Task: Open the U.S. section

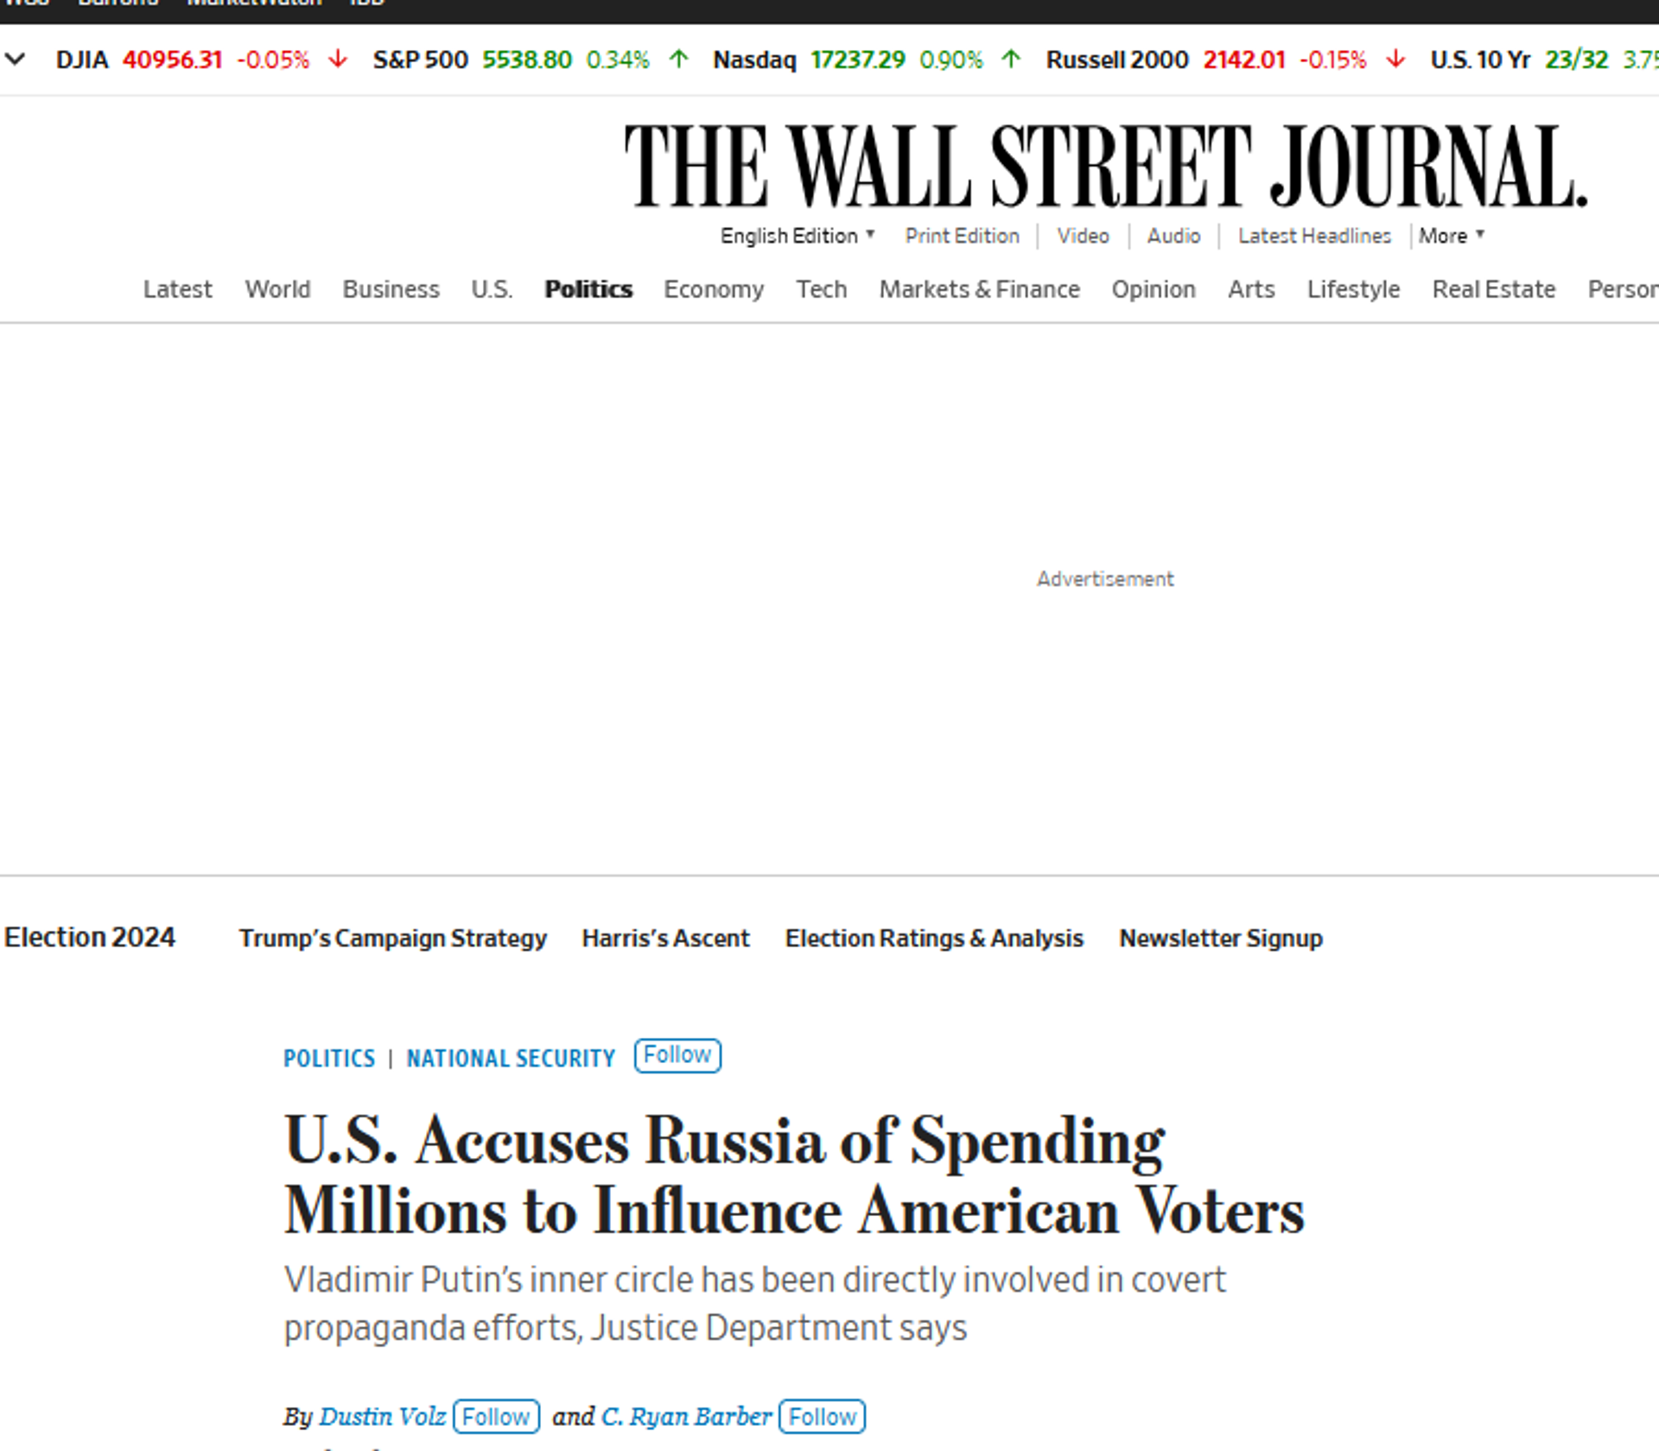Action: 492,289
